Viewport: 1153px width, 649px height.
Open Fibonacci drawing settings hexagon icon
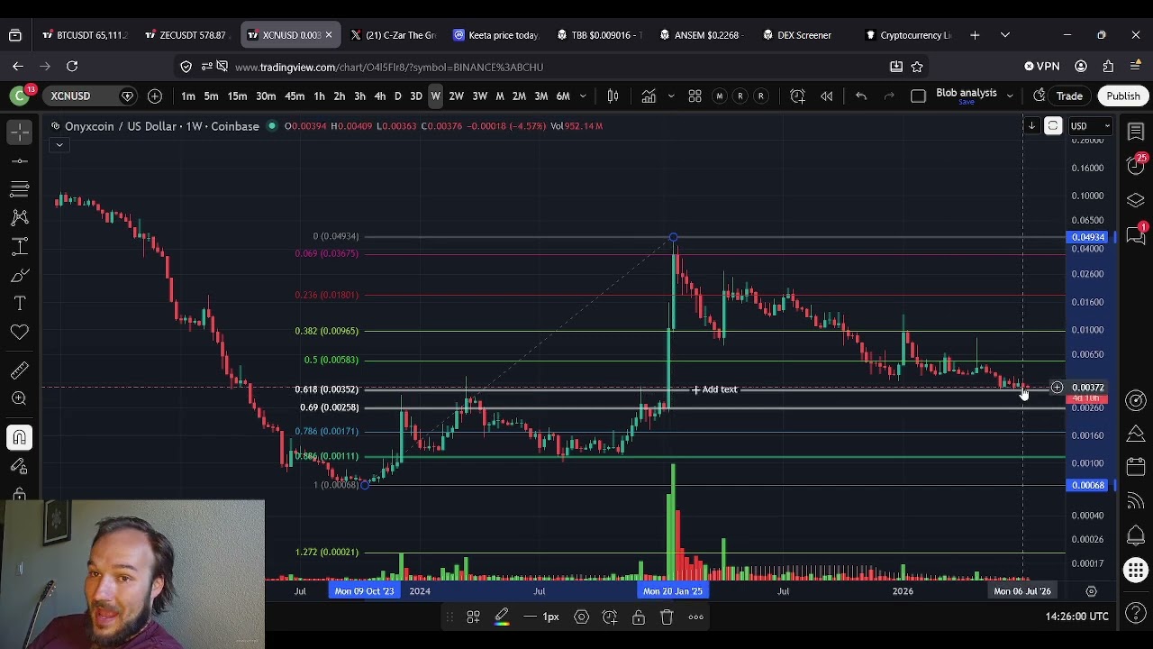(x=582, y=617)
